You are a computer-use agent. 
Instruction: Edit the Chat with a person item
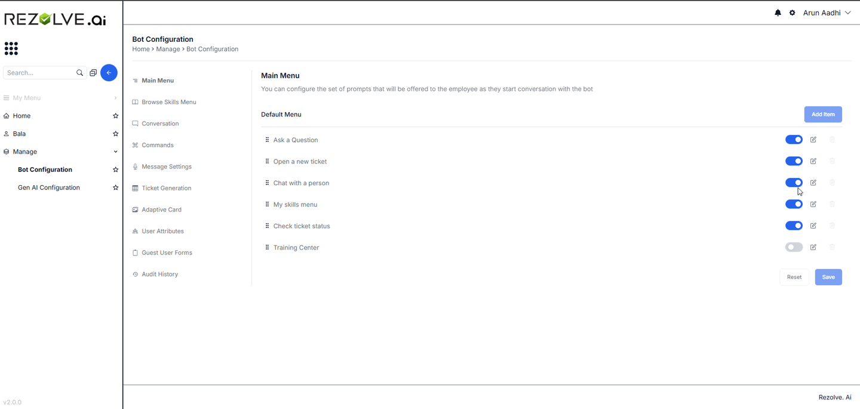(x=813, y=183)
